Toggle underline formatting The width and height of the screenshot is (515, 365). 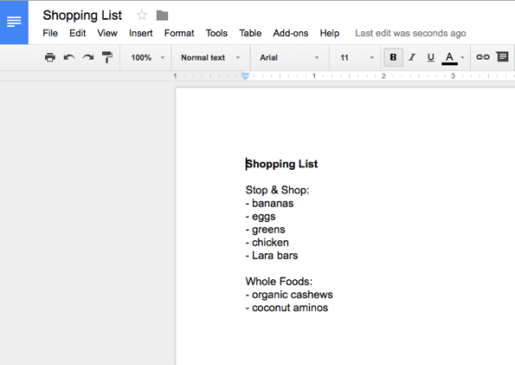point(430,57)
